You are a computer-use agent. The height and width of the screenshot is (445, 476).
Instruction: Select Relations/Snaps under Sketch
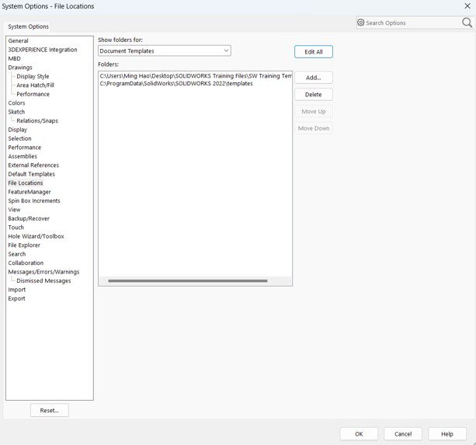pos(37,120)
